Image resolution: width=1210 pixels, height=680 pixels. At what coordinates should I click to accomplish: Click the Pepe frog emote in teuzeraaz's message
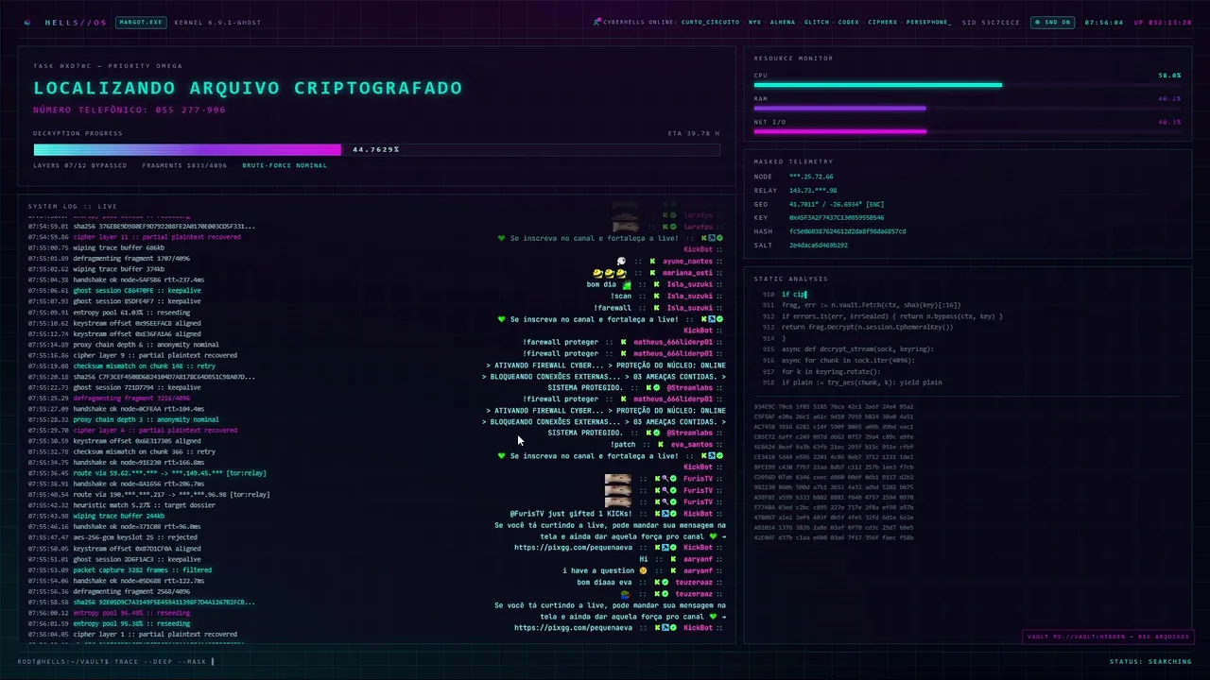(x=625, y=594)
